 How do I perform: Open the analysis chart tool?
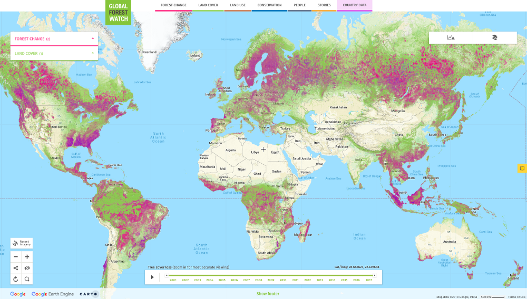pos(451,37)
